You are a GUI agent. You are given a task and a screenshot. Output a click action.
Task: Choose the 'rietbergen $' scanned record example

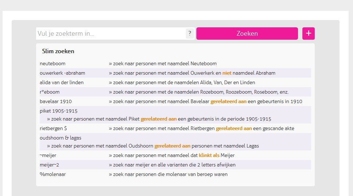[54, 128]
